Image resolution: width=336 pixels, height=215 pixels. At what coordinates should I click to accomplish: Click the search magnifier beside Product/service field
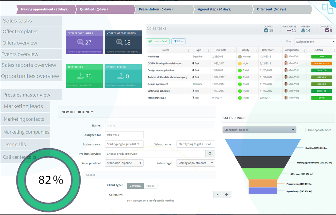(210, 154)
